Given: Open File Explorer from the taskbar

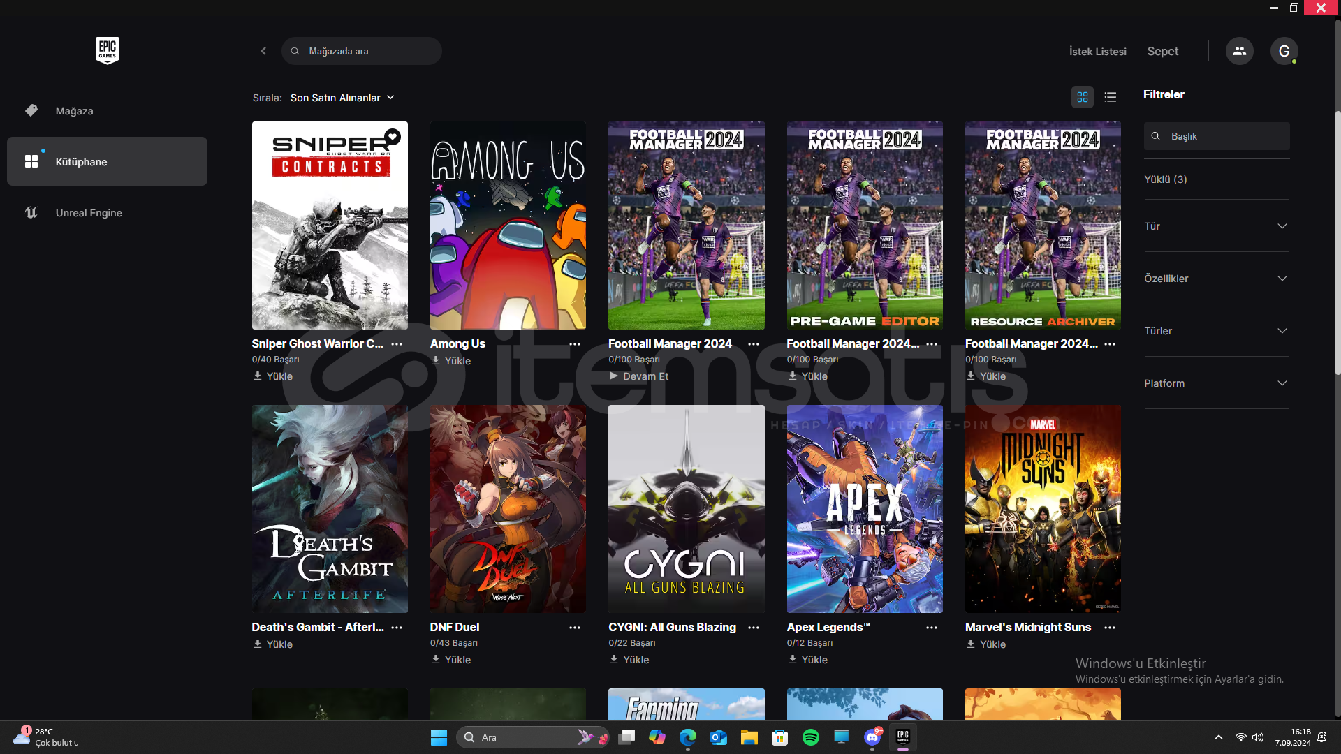Looking at the screenshot, I should [749, 737].
